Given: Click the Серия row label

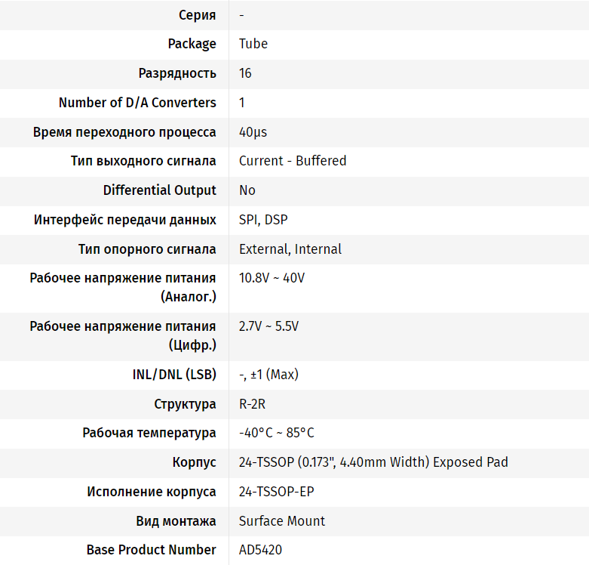Looking at the screenshot, I should click(x=198, y=15).
